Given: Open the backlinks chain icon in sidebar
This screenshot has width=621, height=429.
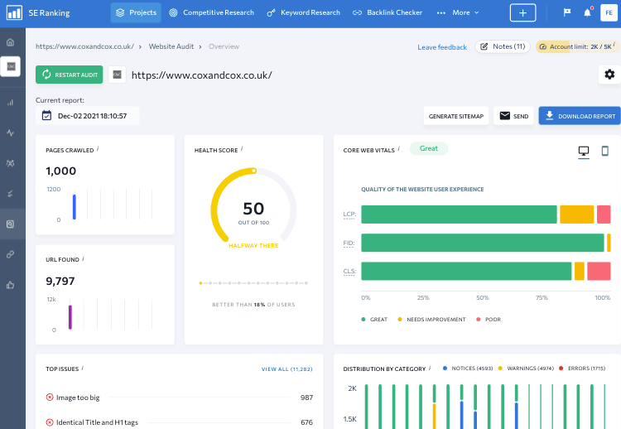Looking at the screenshot, I should click(11, 254).
